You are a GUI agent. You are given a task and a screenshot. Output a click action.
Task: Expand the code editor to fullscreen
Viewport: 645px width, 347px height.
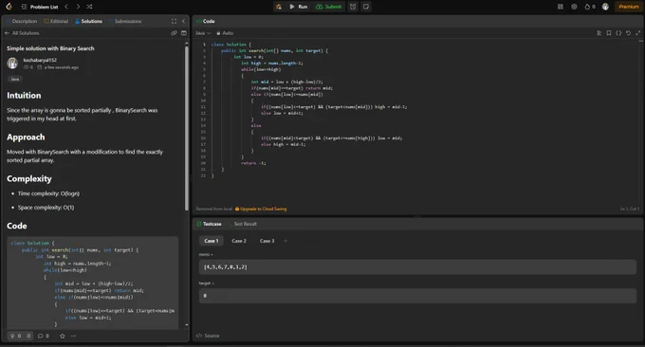pyautogui.click(x=637, y=33)
